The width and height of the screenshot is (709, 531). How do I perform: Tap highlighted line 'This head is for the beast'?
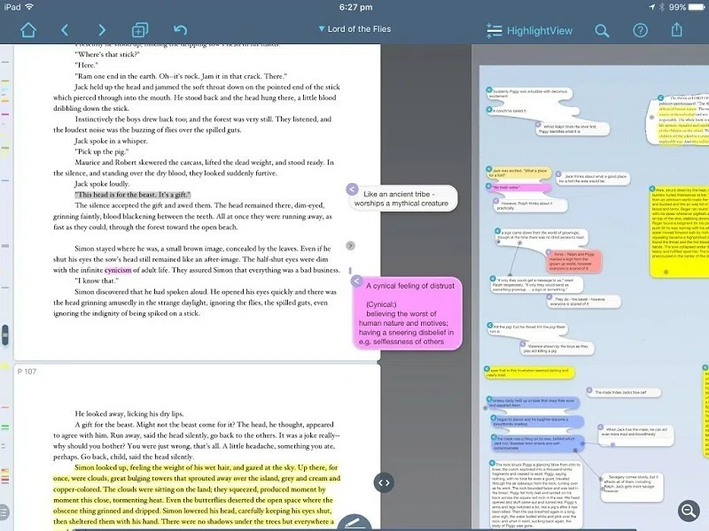132,195
